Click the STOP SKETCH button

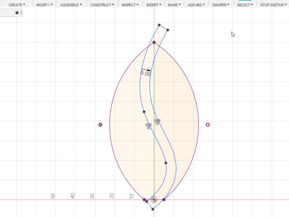pyautogui.click(x=272, y=5)
